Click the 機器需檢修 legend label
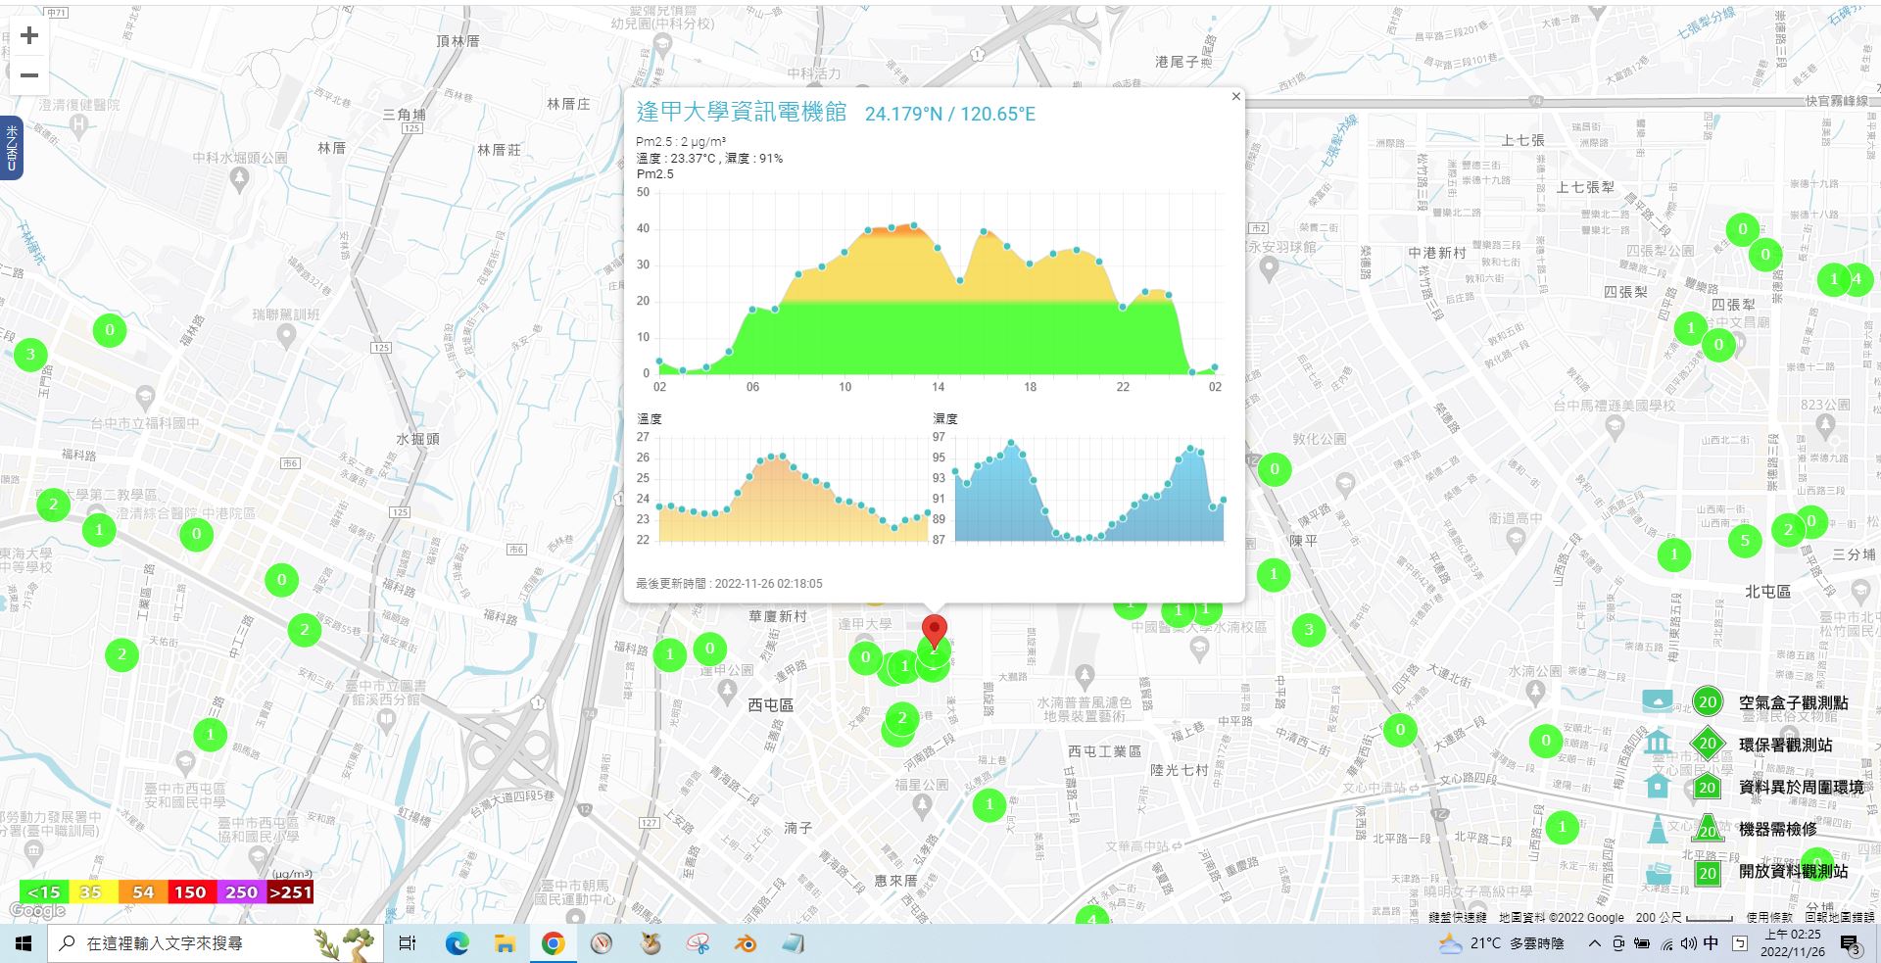Viewport: 1881px width, 963px height. point(1777,829)
